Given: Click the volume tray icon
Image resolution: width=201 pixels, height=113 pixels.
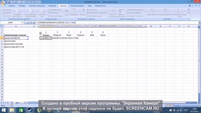Looking at the screenshot, I should (x=181, y=110).
